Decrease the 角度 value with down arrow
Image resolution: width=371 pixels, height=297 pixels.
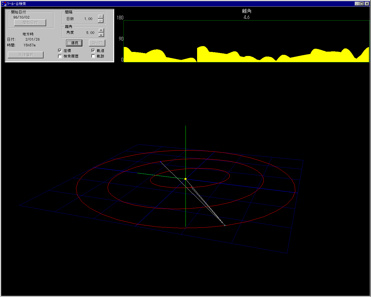point(101,35)
